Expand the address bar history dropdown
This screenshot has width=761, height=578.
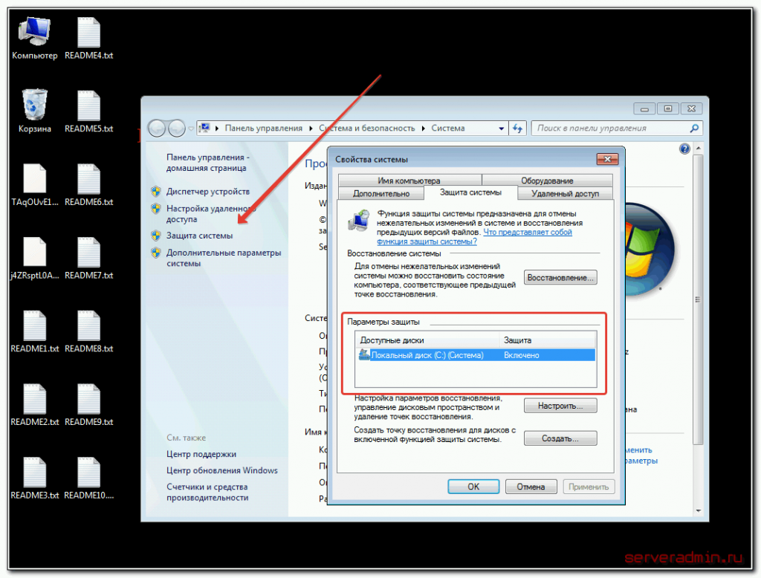[x=502, y=129]
